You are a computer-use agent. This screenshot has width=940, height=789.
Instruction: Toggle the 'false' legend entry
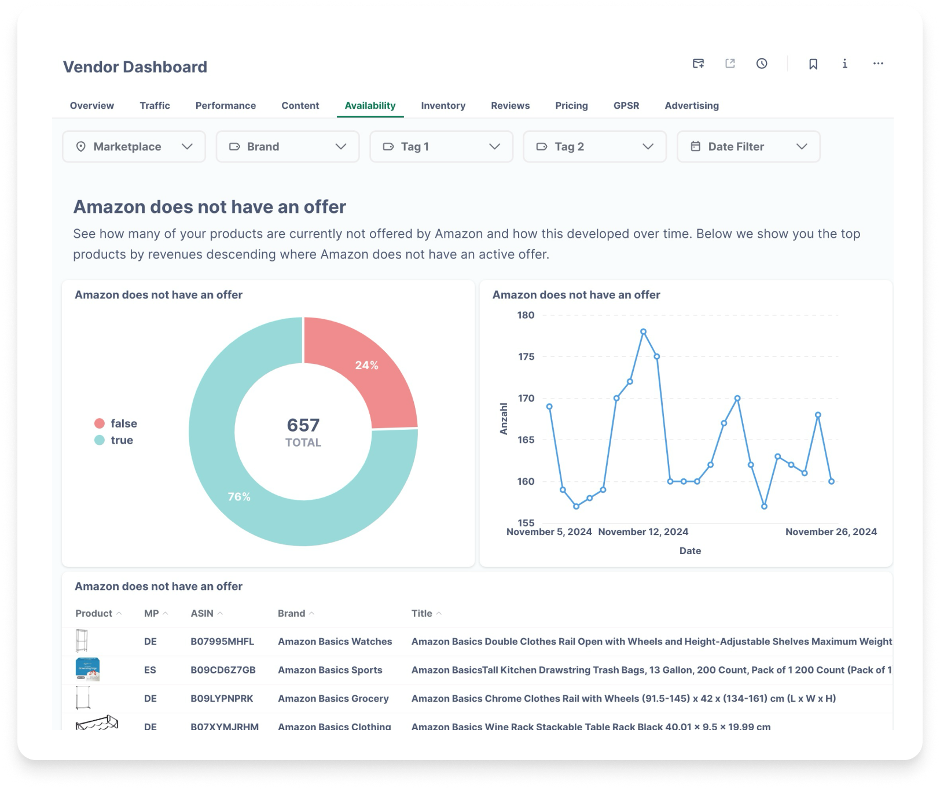click(x=116, y=423)
